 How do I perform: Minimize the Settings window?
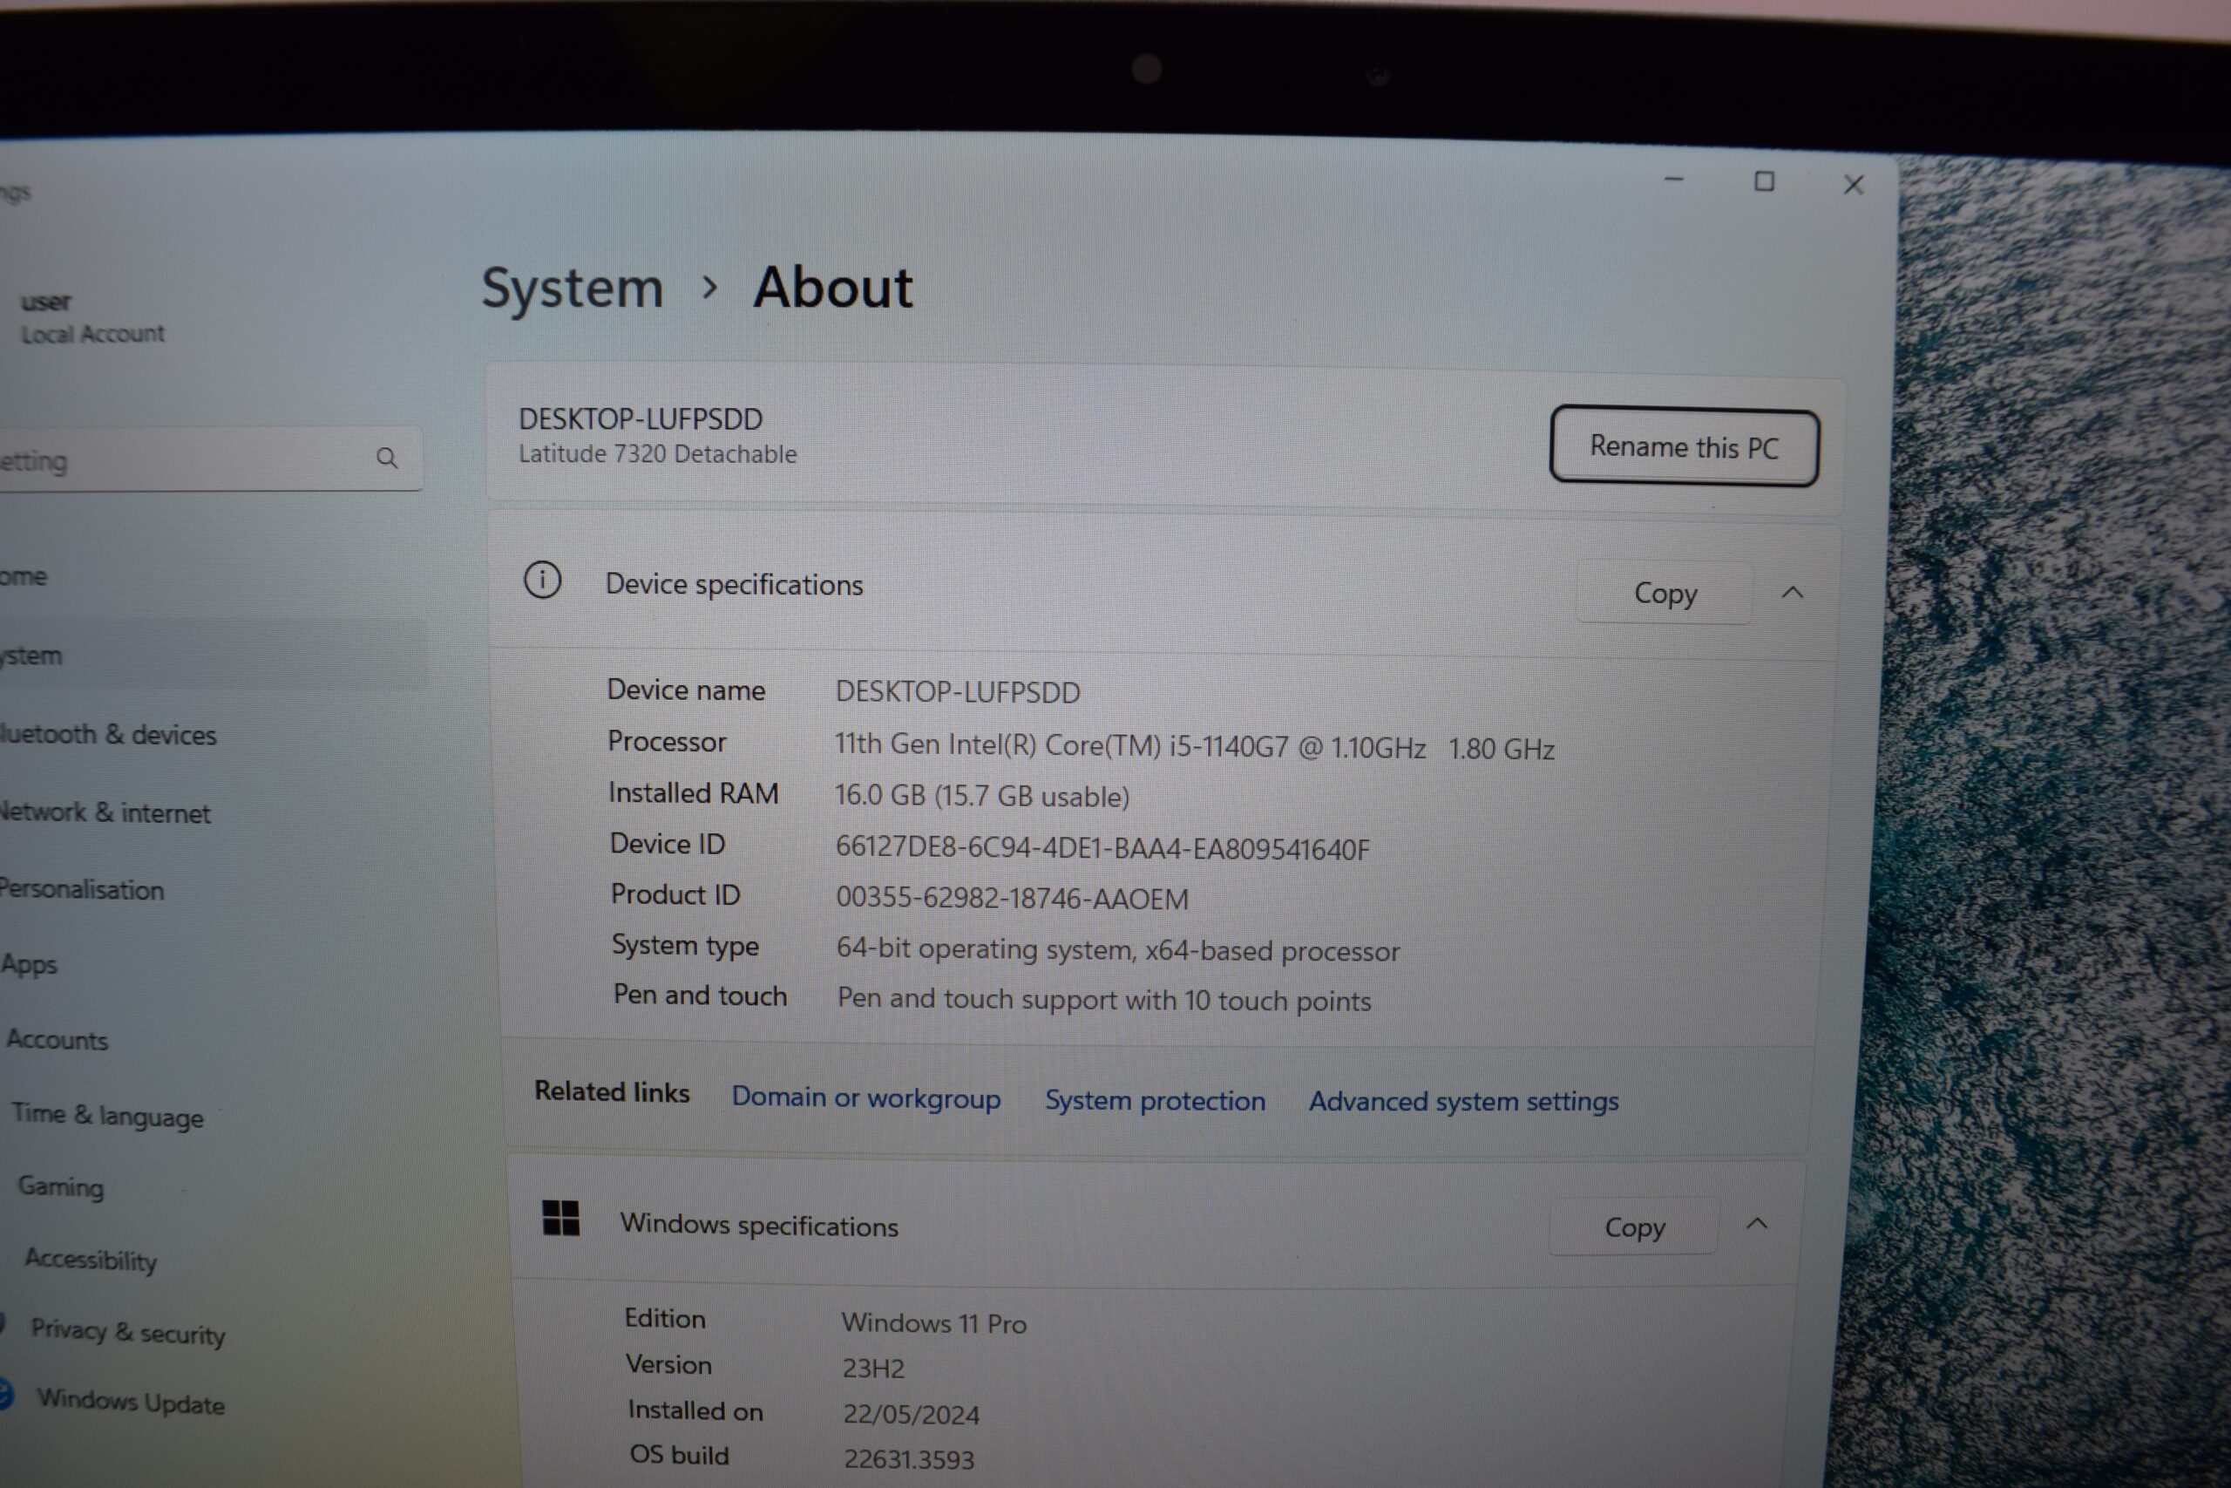coord(1674,179)
